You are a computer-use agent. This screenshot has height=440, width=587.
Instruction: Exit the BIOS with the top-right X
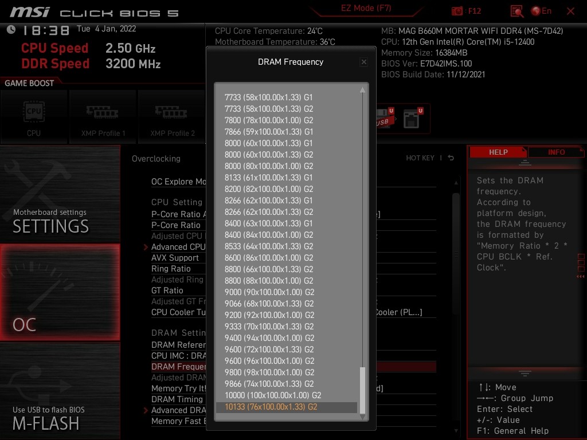tap(570, 11)
